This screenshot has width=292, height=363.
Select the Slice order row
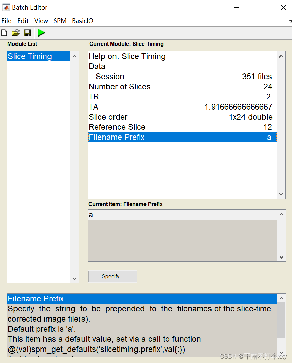pyautogui.click(x=182, y=117)
